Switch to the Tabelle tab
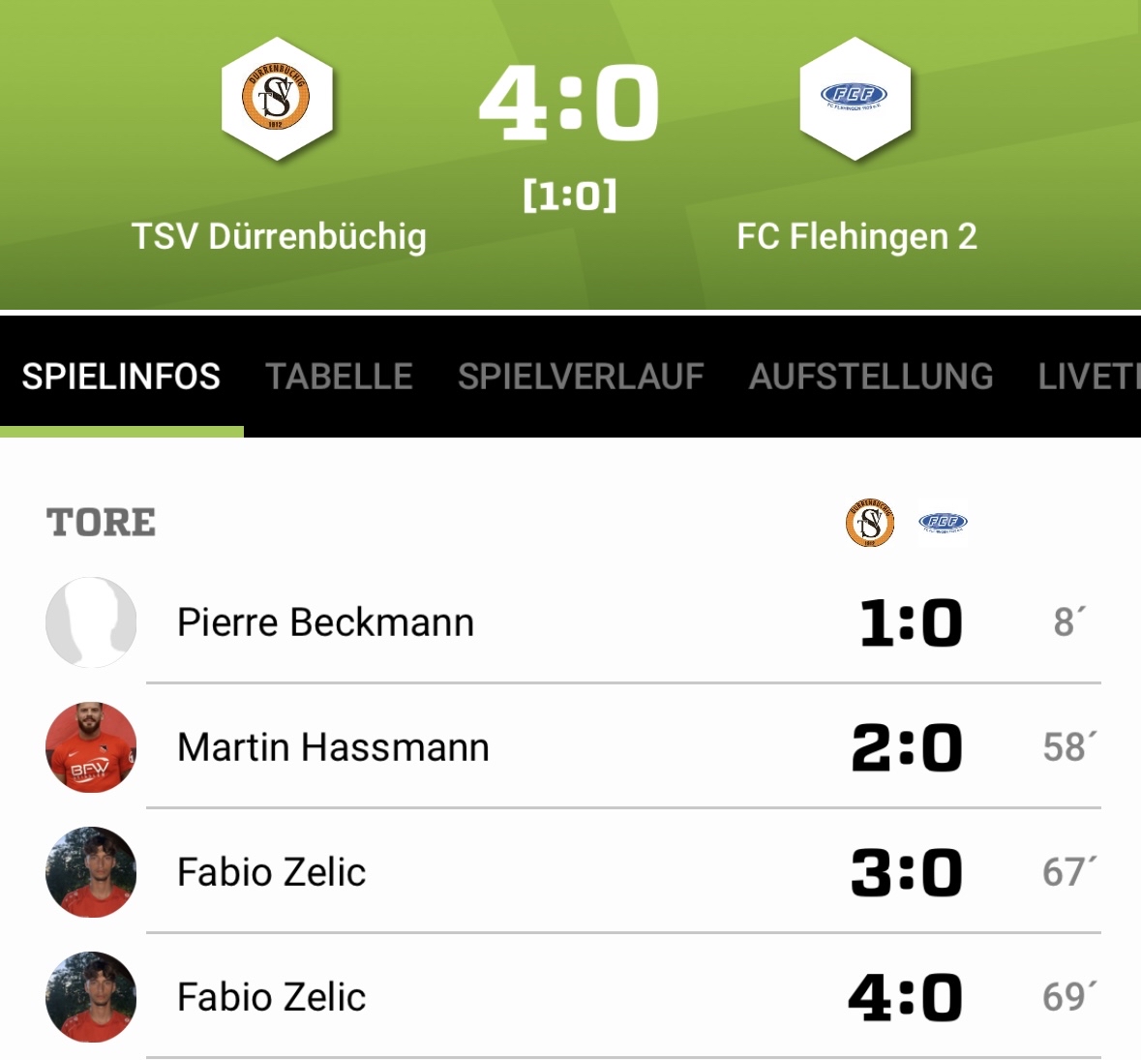Image resolution: width=1141 pixels, height=1060 pixels. 339,377
